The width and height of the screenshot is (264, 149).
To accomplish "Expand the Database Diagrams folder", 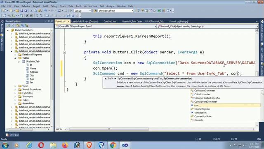I will tap(15, 55).
